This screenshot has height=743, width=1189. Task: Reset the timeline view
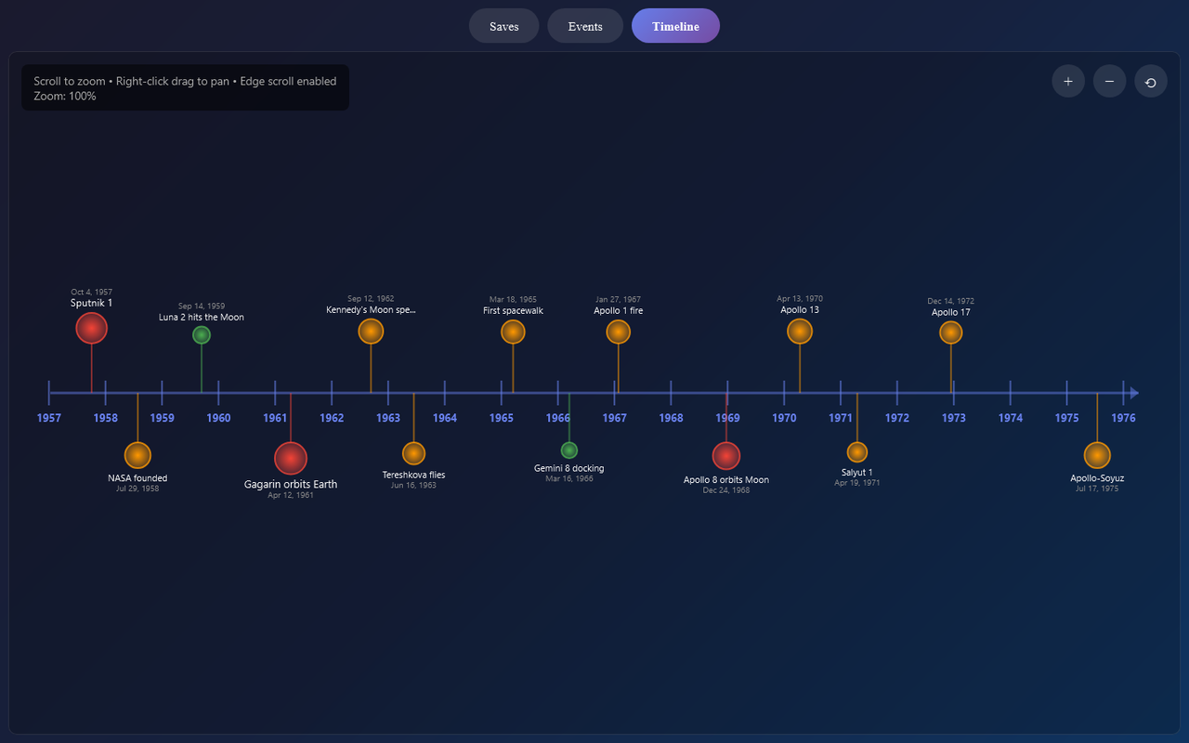coord(1151,82)
